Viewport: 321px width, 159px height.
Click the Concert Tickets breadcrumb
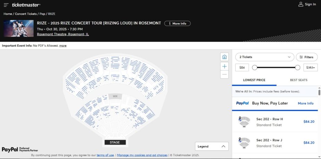point(26,14)
